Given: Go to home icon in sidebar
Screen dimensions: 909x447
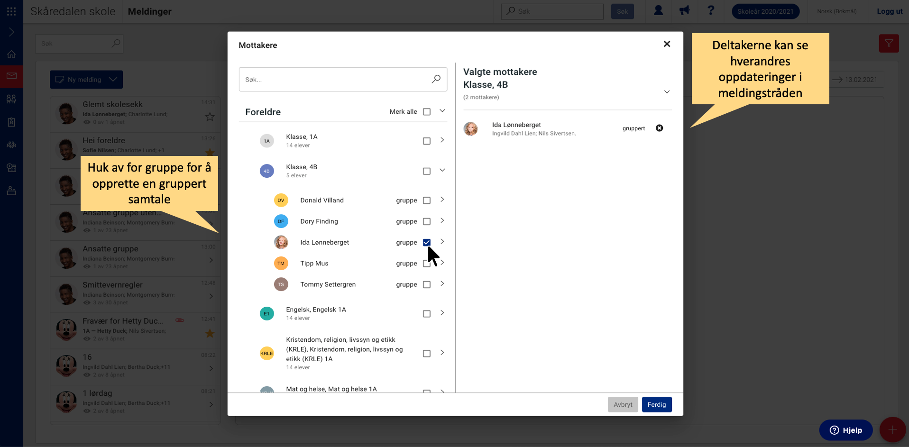Looking at the screenshot, I should [11, 54].
